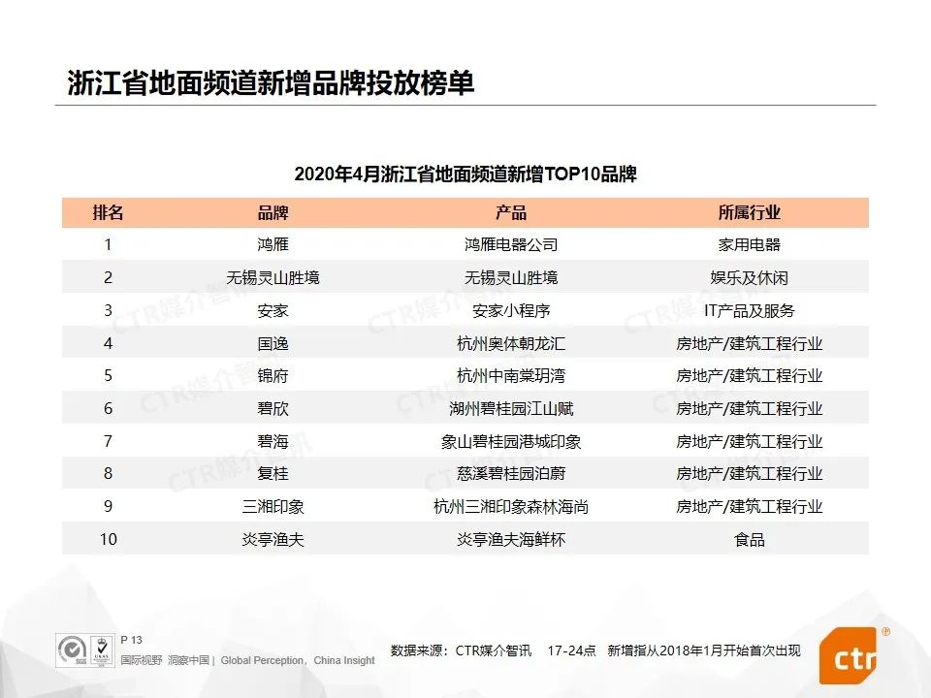Click the slide title 浙江省地面频道新增品牌投放榜单
Image resolution: width=931 pixels, height=698 pixels.
click(x=271, y=82)
